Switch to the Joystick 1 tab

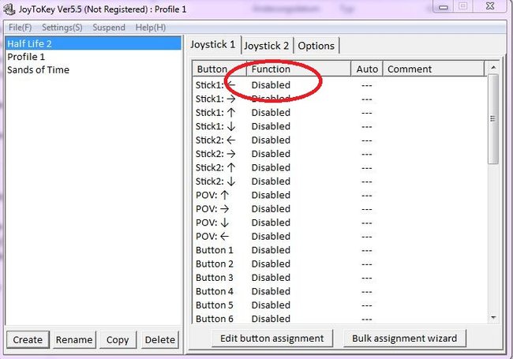(x=213, y=44)
